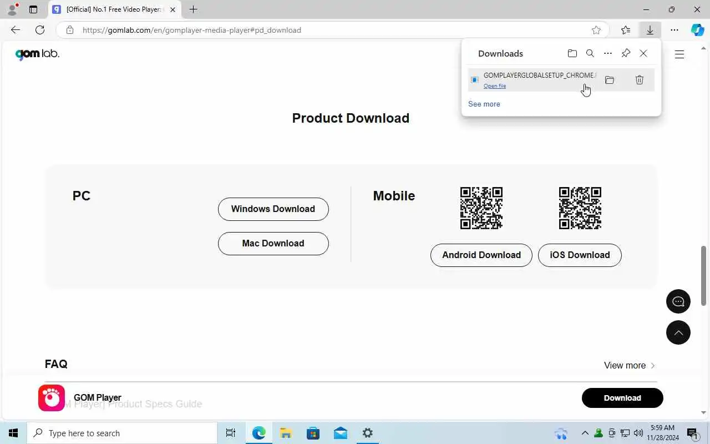Open File Explorer from taskbar
Screen dimensions: 710x444
(286, 433)
